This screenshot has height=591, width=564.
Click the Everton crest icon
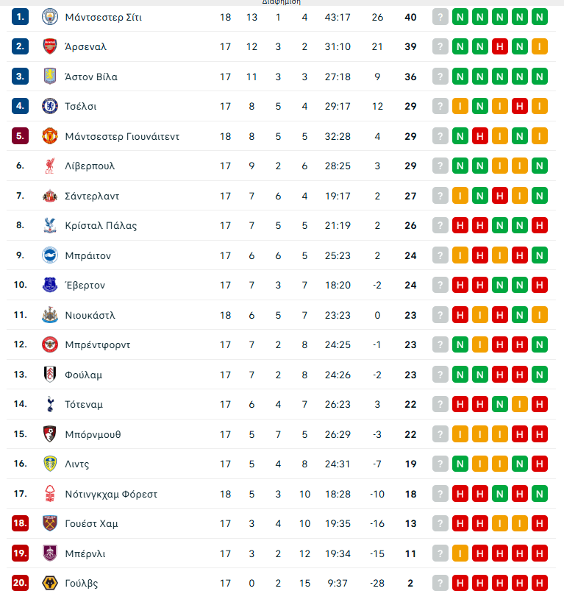click(50, 285)
